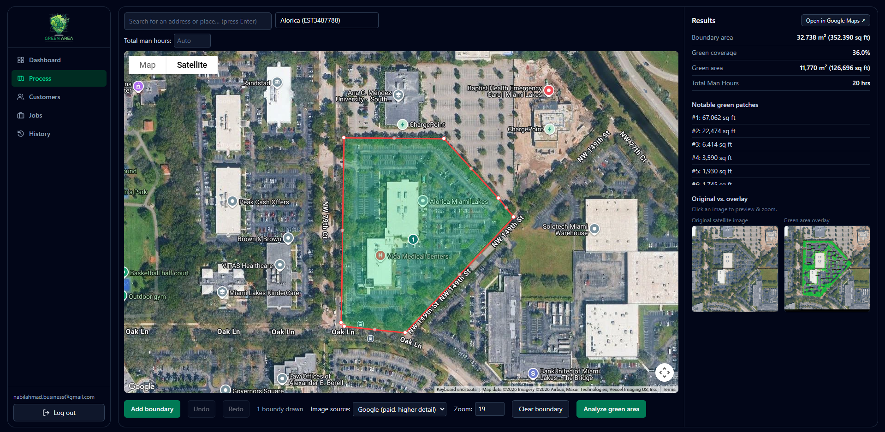This screenshot has height=432, width=885.
Task: Click the Miami Lakes KinderCare marker
Action: [x=222, y=292]
